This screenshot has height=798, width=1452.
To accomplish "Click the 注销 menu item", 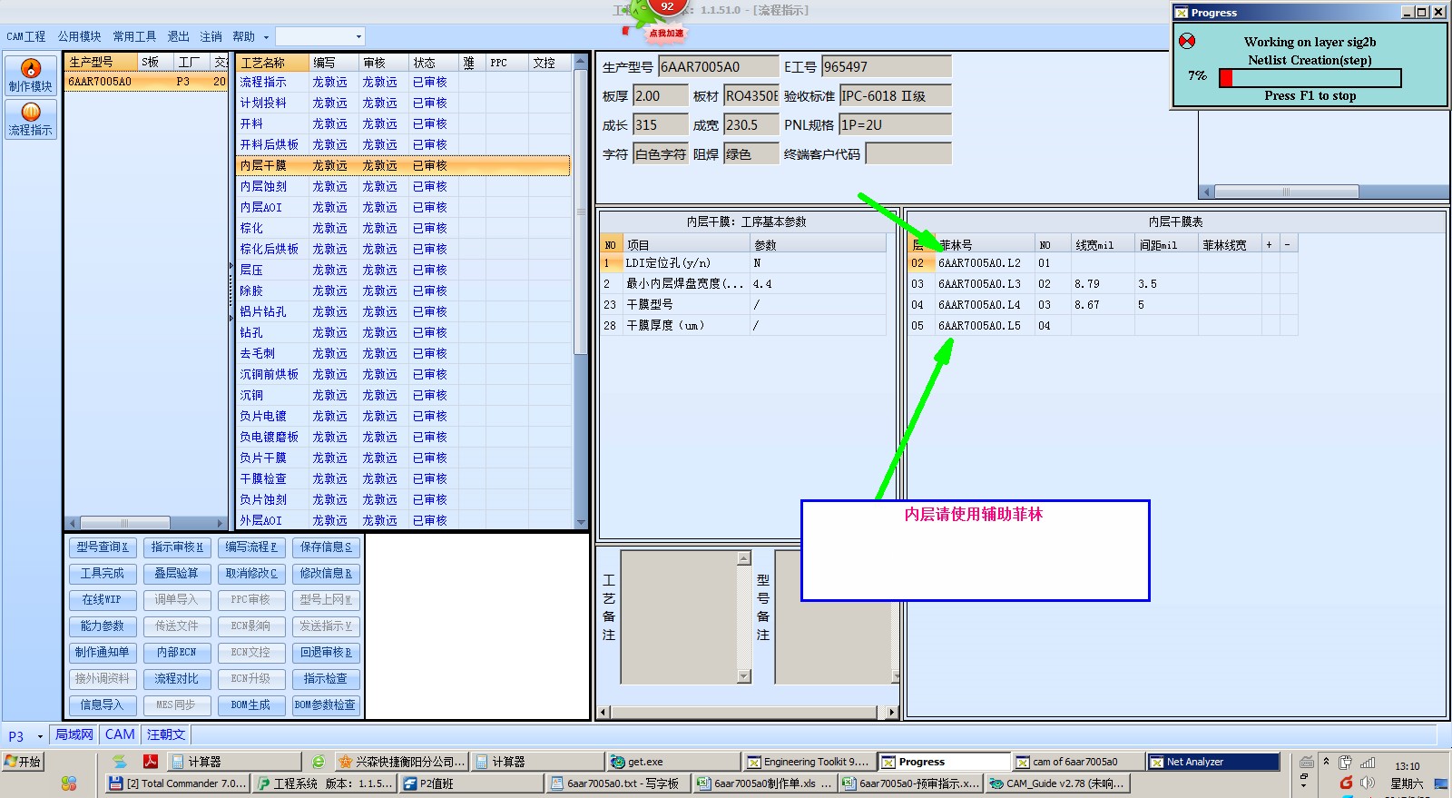I will point(211,36).
